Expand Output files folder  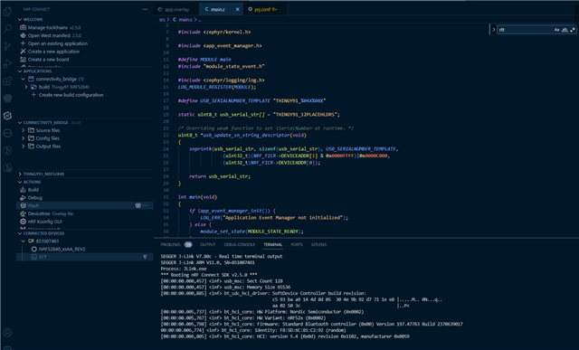point(24,147)
